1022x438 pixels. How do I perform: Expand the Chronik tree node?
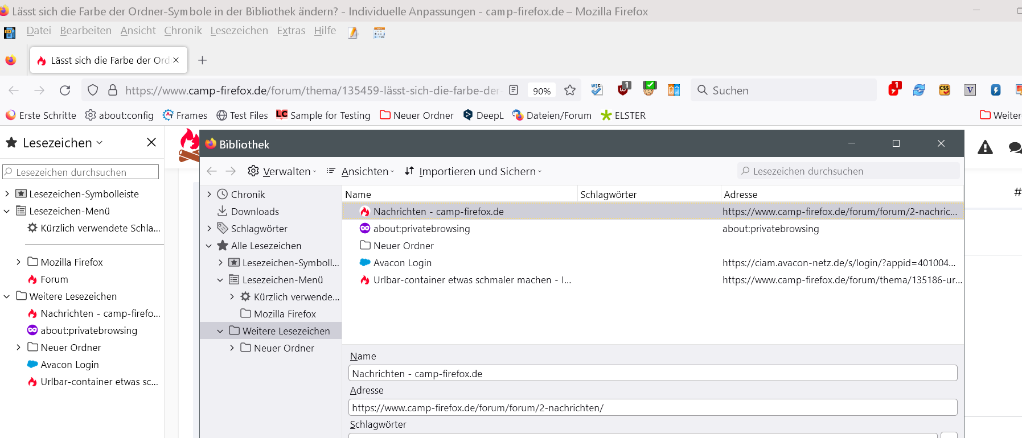tap(210, 195)
